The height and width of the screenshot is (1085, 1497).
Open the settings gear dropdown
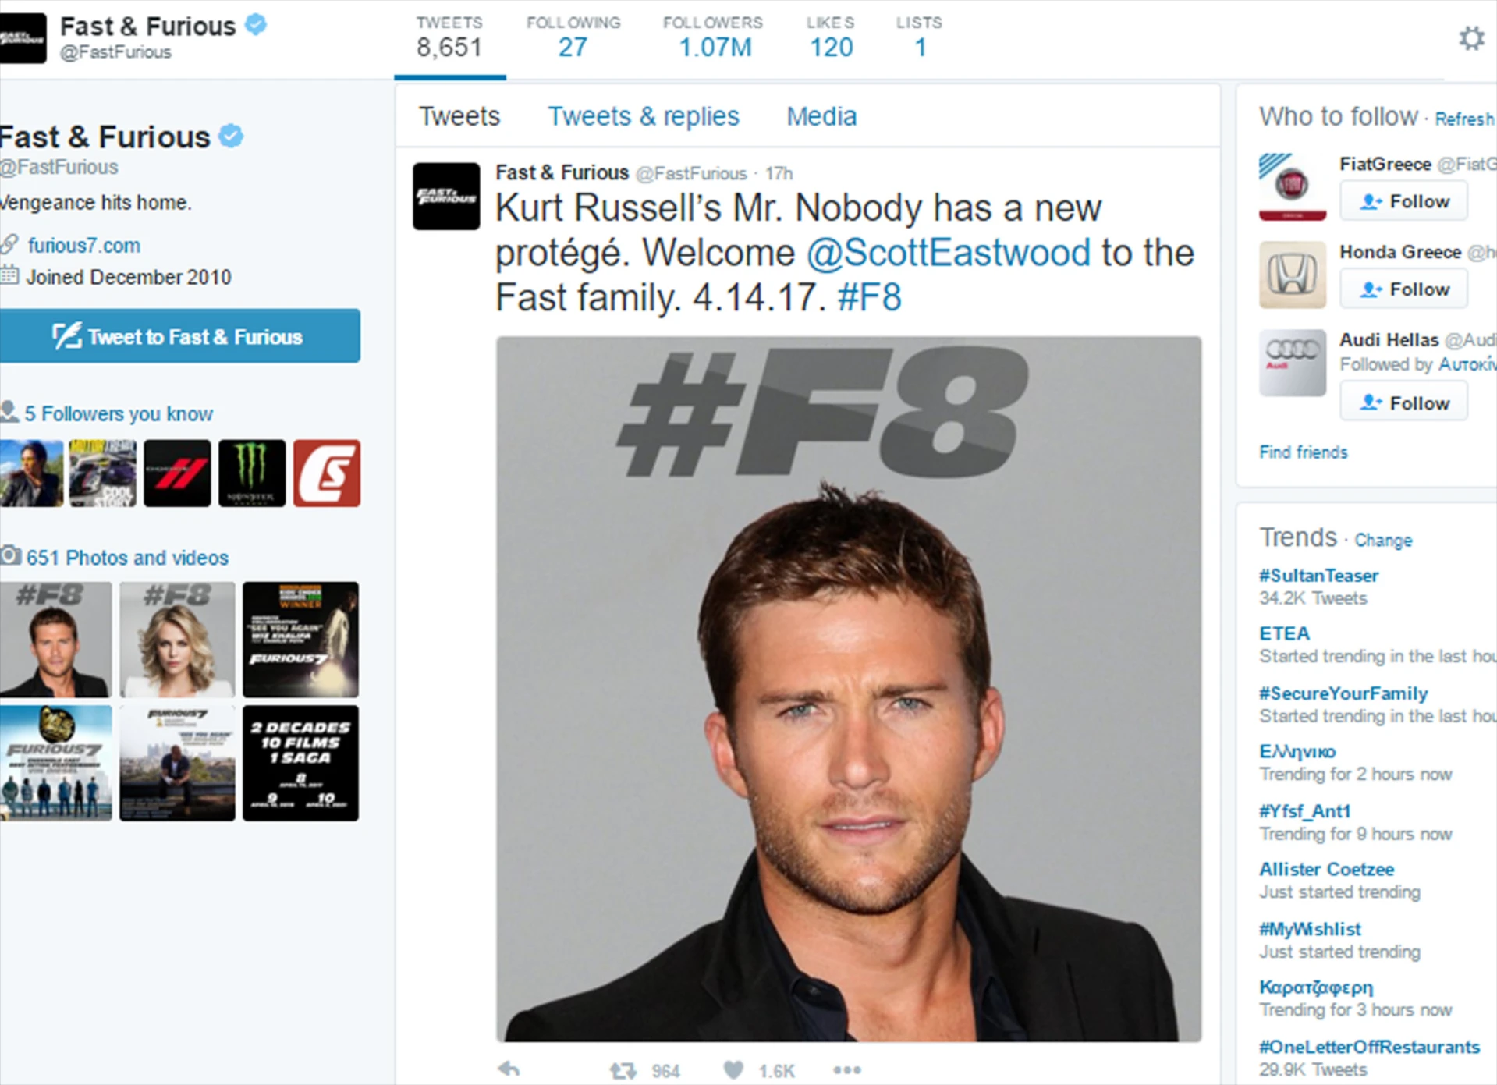point(1471,38)
